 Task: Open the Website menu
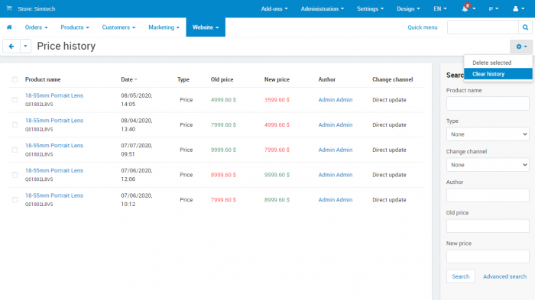point(206,27)
